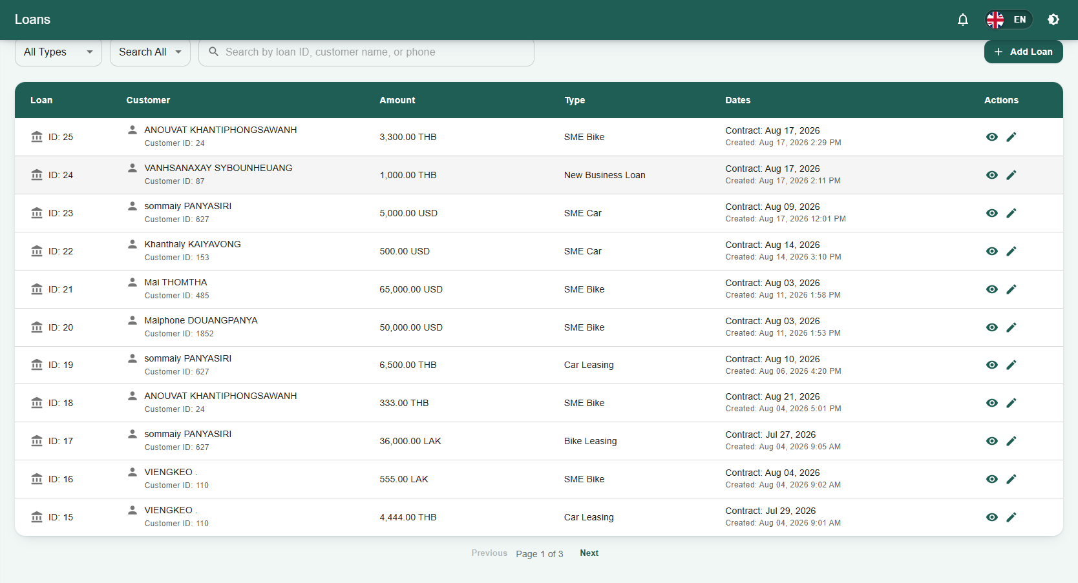View loan ID 23 details
Viewport: 1078px width, 583px height.
coord(992,213)
